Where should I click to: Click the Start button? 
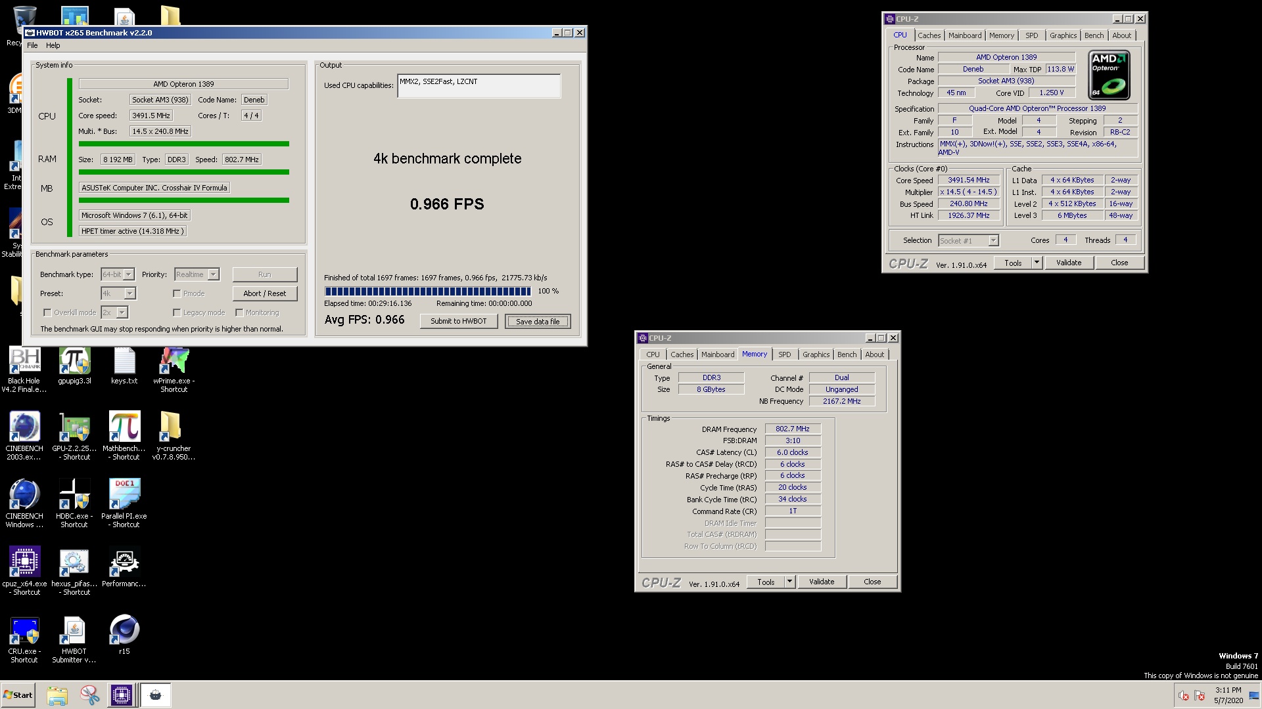click(18, 695)
